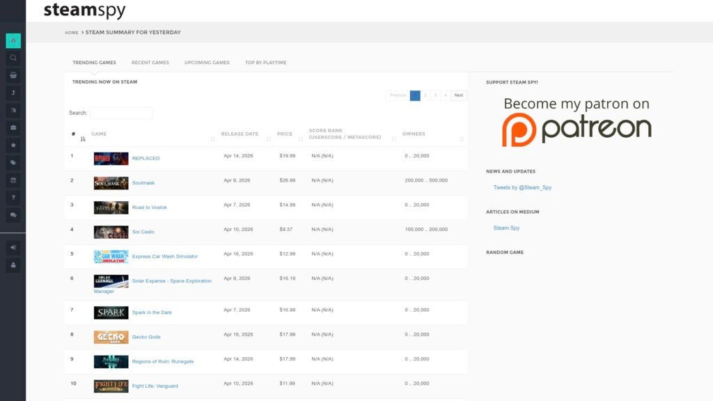Open the chat bubbles sidebar icon
The width and height of the screenshot is (713, 401).
tap(13, 215)
